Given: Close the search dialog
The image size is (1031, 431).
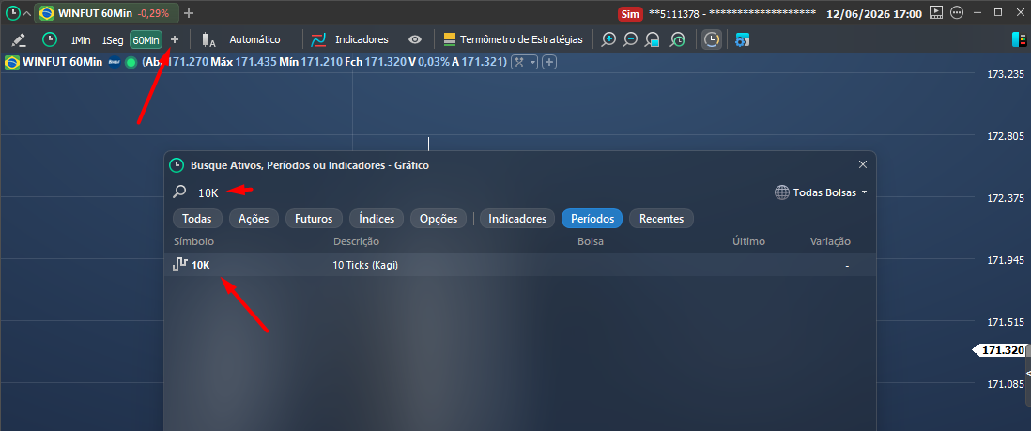Looking at the screenshot, I should point(863,164).
